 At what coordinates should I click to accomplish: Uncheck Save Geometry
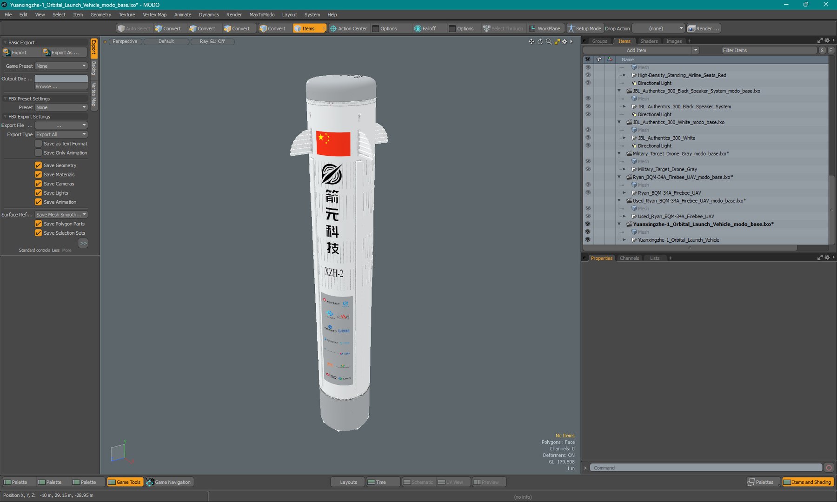[x=39, y=165]
